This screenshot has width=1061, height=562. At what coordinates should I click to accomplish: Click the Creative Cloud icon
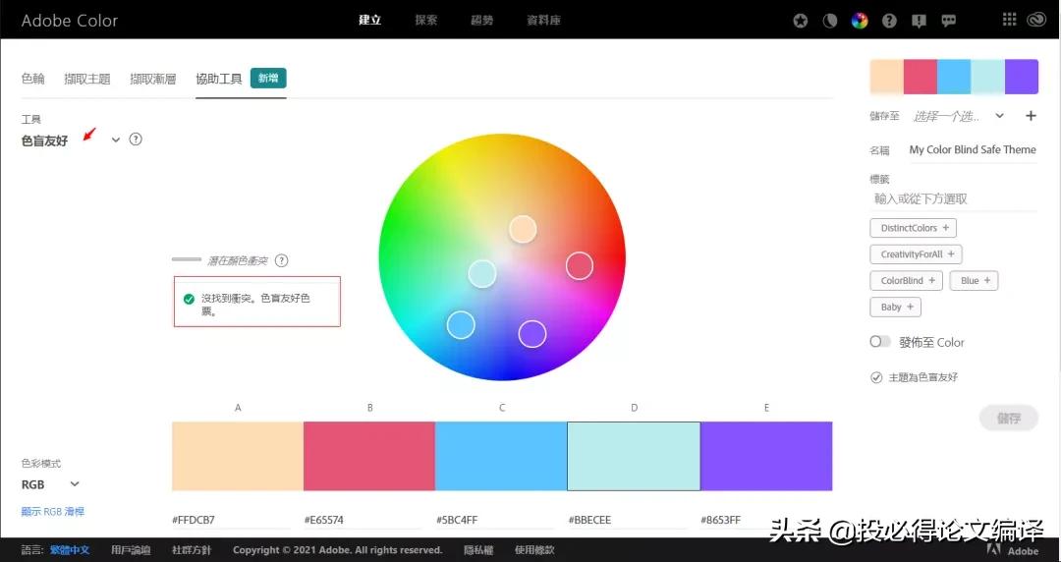pyautogui.click(x=1036, y=21)
